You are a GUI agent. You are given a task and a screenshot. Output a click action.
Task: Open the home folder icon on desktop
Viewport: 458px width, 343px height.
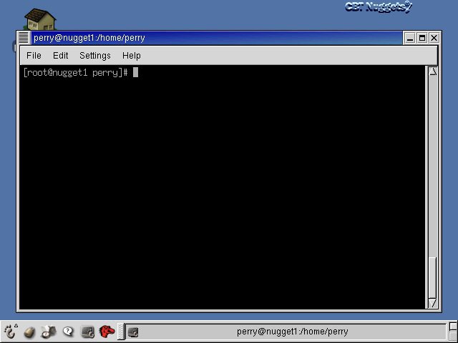(40, 19)
